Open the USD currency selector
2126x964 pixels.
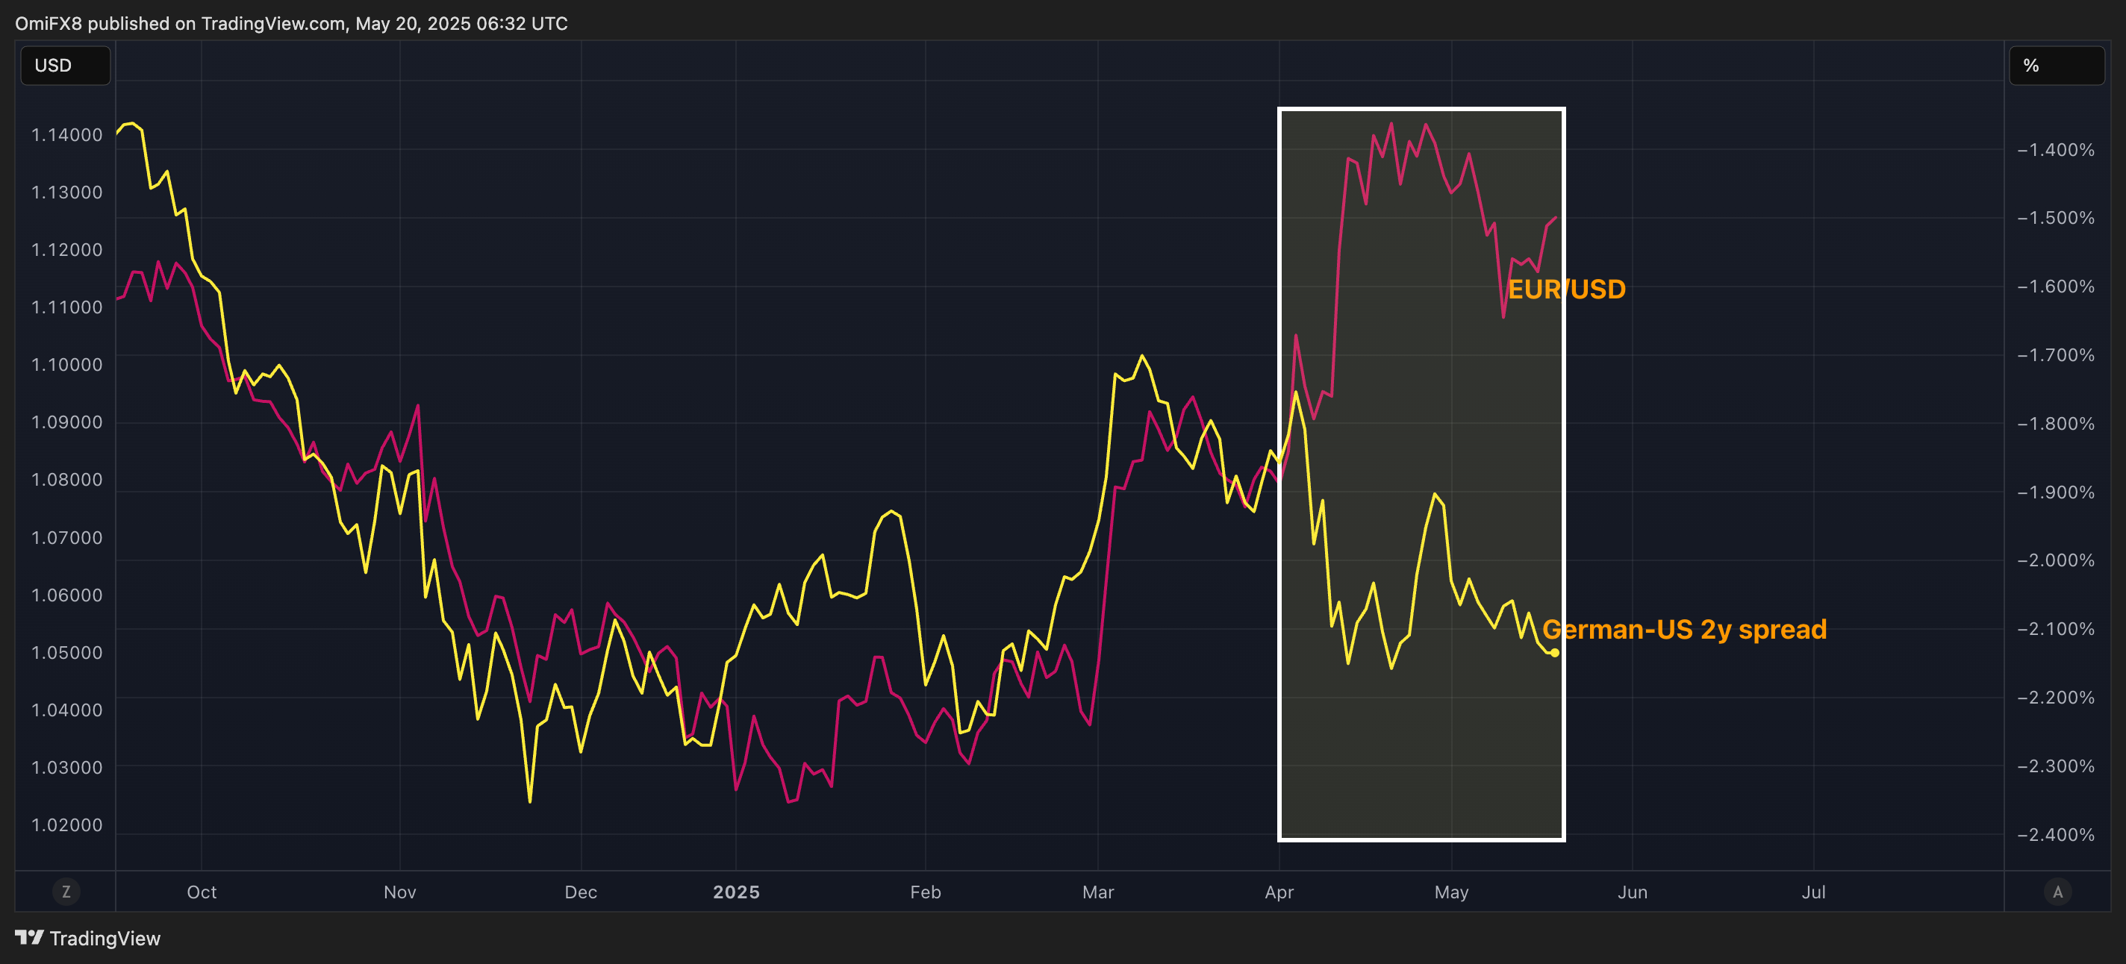(64, 65)
